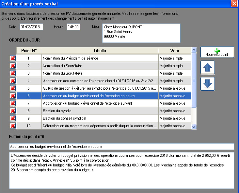
Task: Click the Date field 01/03/2015
Action: click(x=31, y=27)
